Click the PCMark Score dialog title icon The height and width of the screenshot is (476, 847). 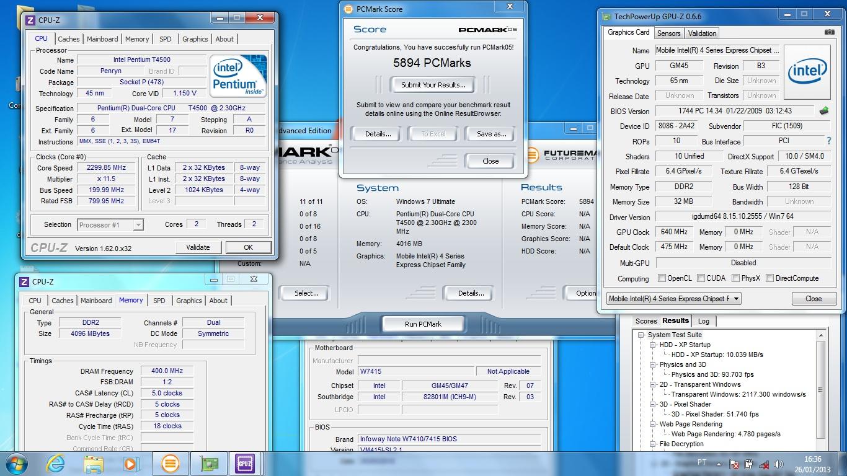click(348, 9)
